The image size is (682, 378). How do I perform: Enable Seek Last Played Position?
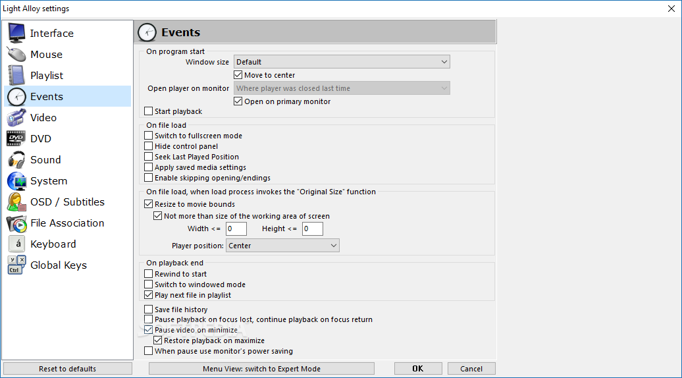148,157
